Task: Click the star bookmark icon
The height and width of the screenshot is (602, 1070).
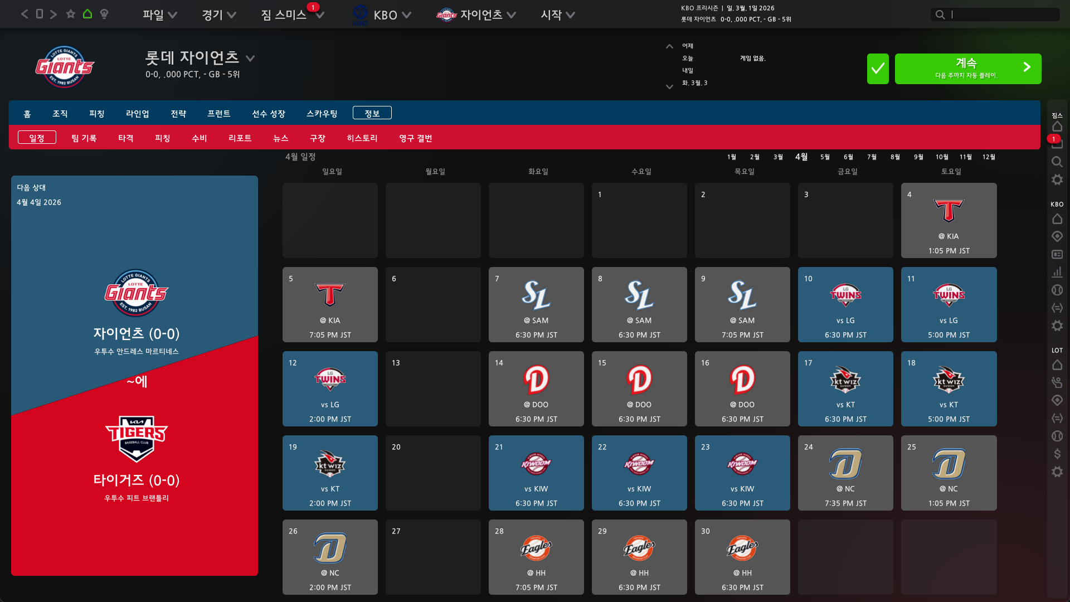Action: coord(71,14)
